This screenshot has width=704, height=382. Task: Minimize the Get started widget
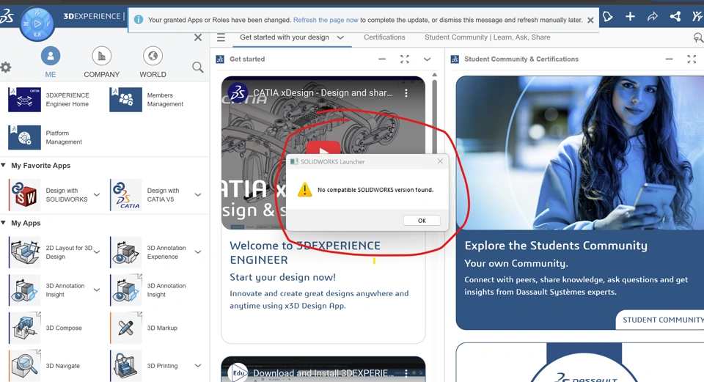382,59
